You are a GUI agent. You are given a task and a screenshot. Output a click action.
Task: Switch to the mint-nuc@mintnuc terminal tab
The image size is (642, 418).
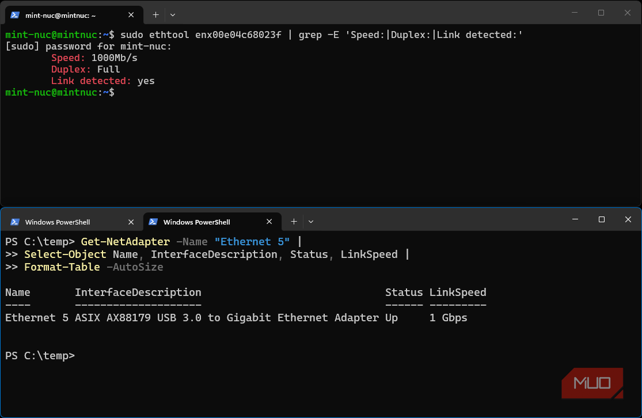click(74, 15)
